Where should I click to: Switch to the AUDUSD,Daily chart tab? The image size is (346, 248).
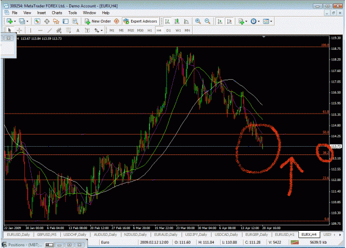105,235
